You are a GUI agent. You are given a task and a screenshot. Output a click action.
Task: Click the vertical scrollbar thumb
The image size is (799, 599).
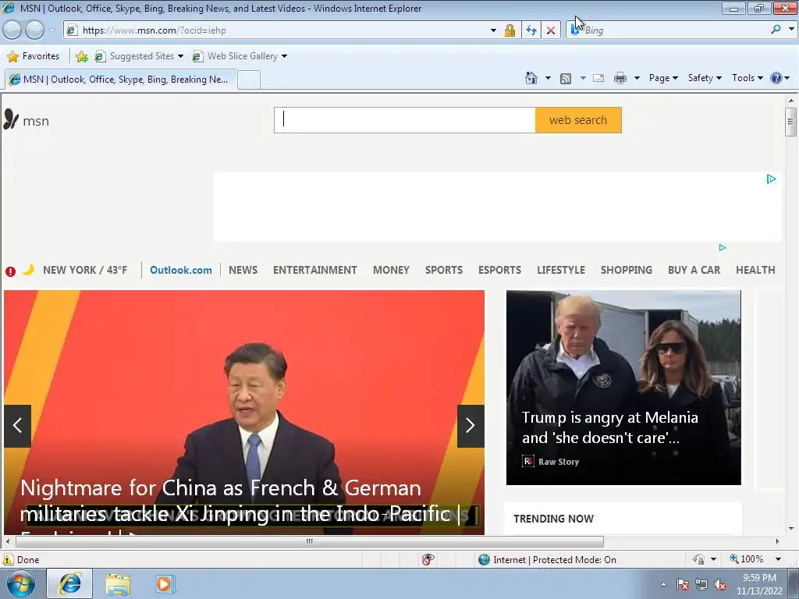point(791,122)
